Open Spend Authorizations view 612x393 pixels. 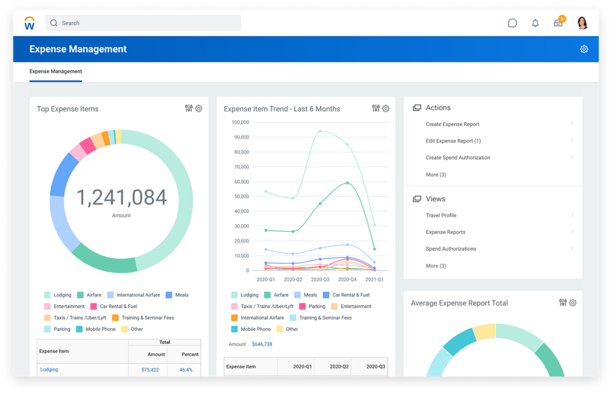click(451, 249)
